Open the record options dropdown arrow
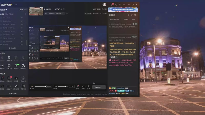The image size is (205, 115). point(85,86)
